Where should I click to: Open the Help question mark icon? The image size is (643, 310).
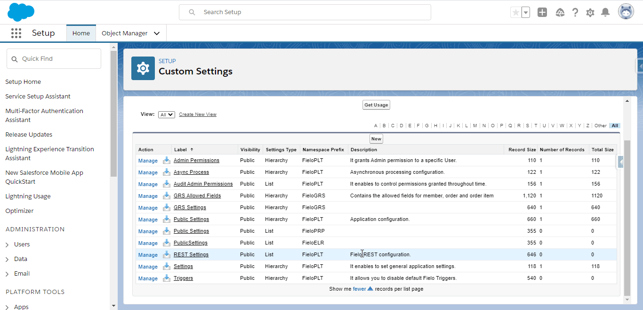pyautogui.click(x=575, y=12)
